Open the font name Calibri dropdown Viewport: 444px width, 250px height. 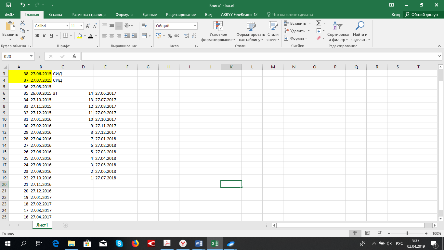click(68, 26)
